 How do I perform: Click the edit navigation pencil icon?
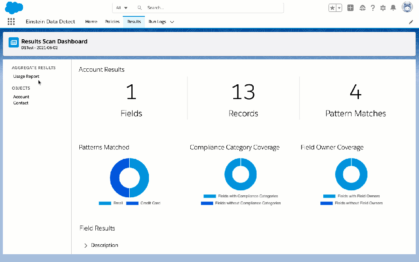tap(411, 22)
